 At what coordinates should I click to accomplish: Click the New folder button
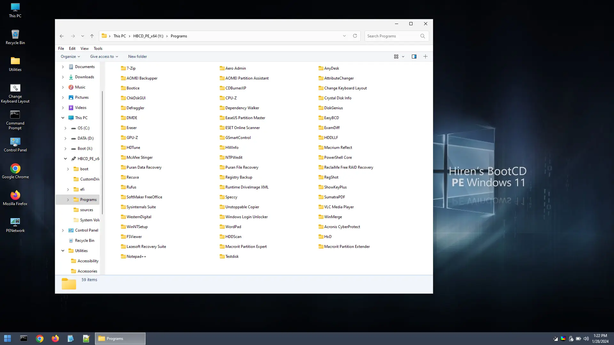[x=138, y=57]
